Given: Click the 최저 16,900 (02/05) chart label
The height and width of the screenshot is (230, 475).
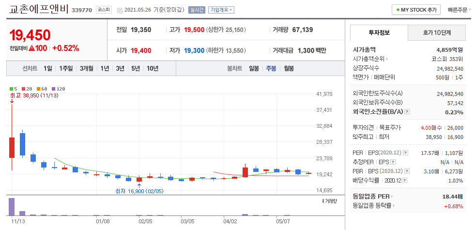Looking at the screenshot, I should pyautogui.click(x=139, y=191).
